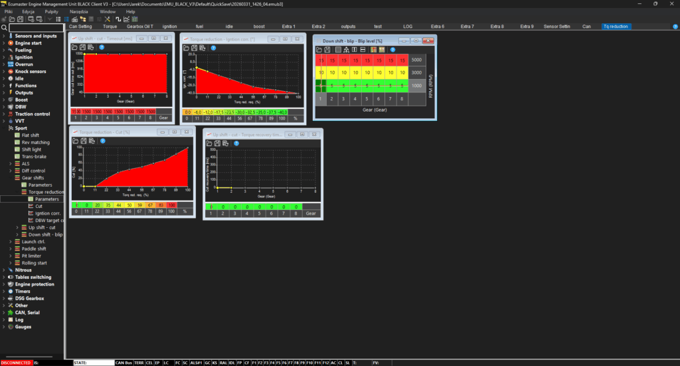
Task: Click magnifier search icon above parameter tree
Action: tap(4, 28)
